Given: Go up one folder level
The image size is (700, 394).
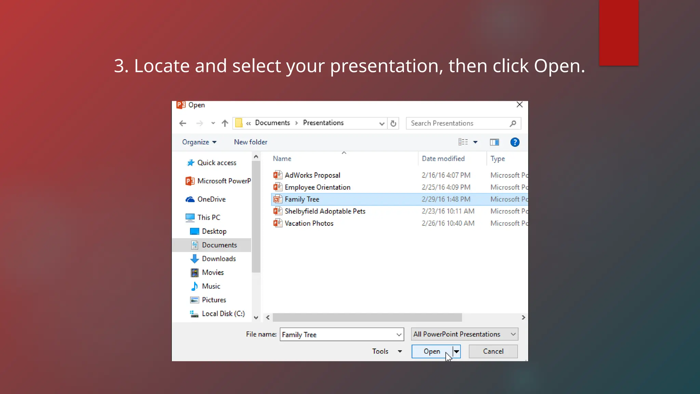Looking at the screenshot, I should [x=225, y=123].
